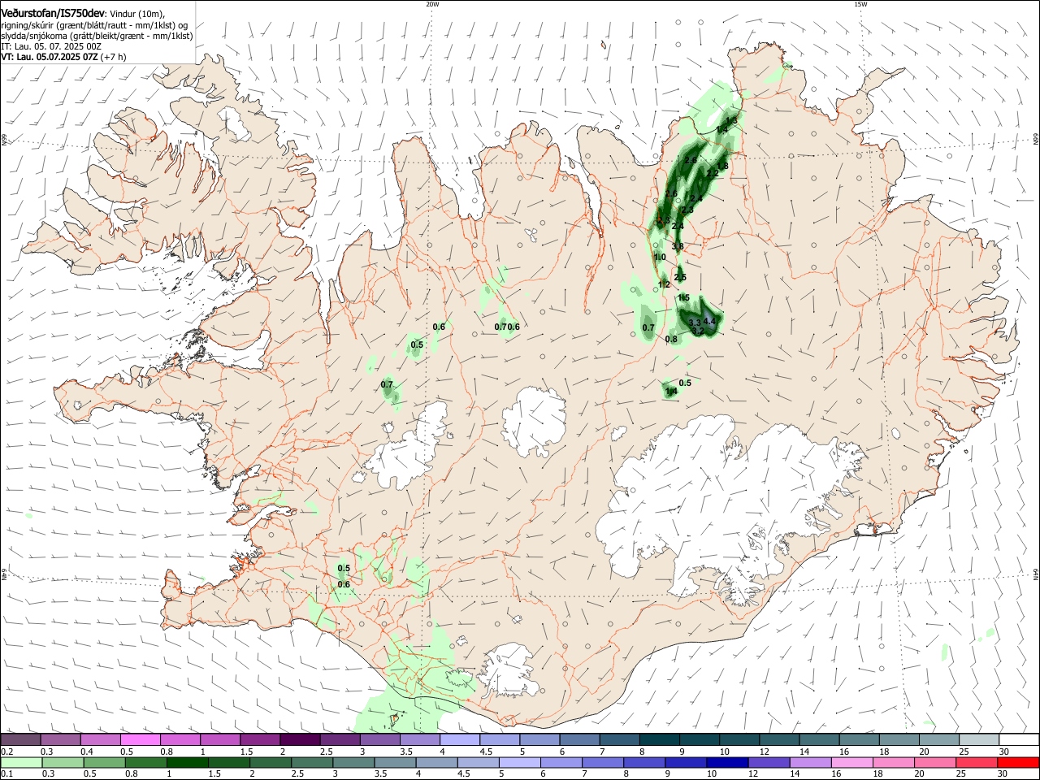Click the white swatch labeled 30 in the top legend row

coord(1020,739)
